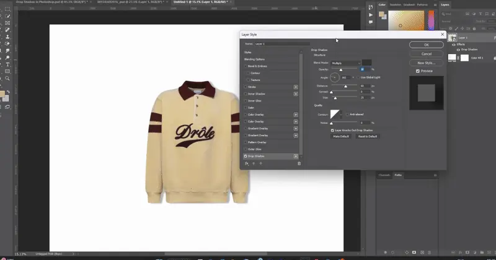Select the Frame tool in toolbar
Image resolution: width=496 pixels, height=260 pixels.
[x=7, y=23]
